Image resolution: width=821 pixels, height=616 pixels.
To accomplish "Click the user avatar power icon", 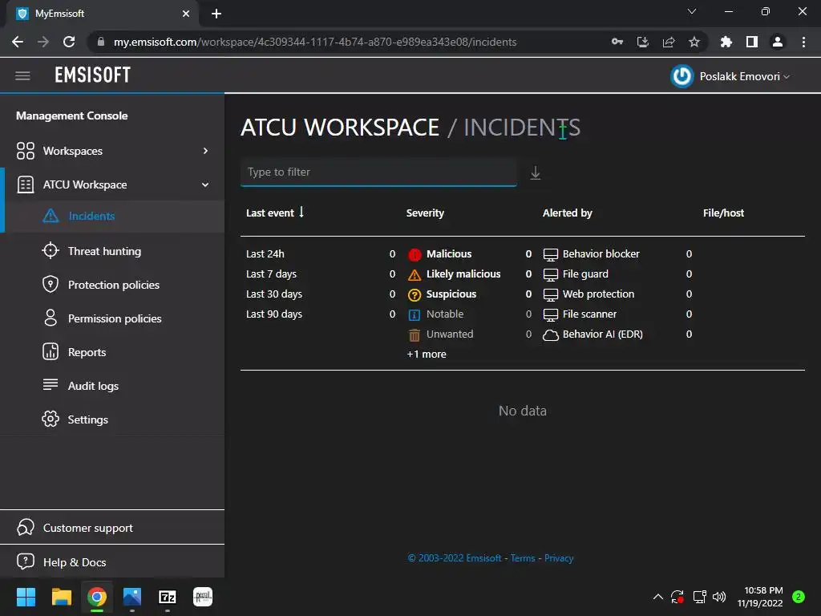I will pos(681,76).
